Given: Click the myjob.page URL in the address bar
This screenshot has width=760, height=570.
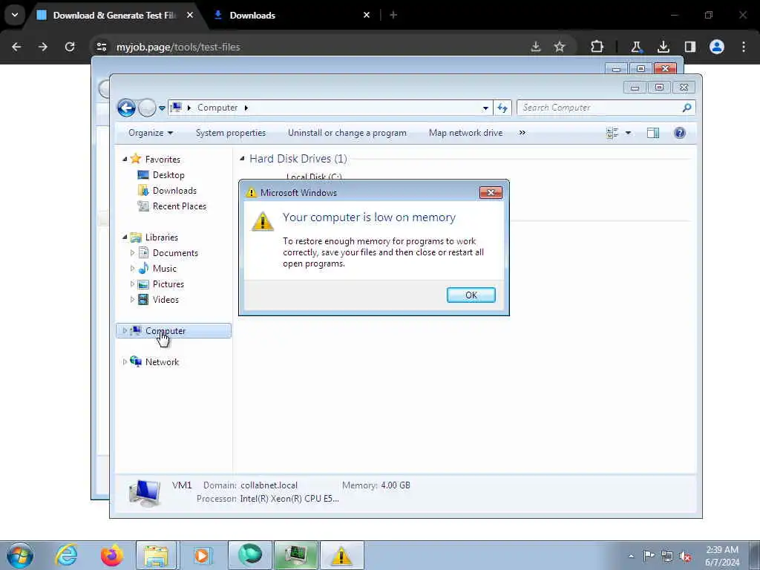Looking at the screenshot, I should point(178,47).
